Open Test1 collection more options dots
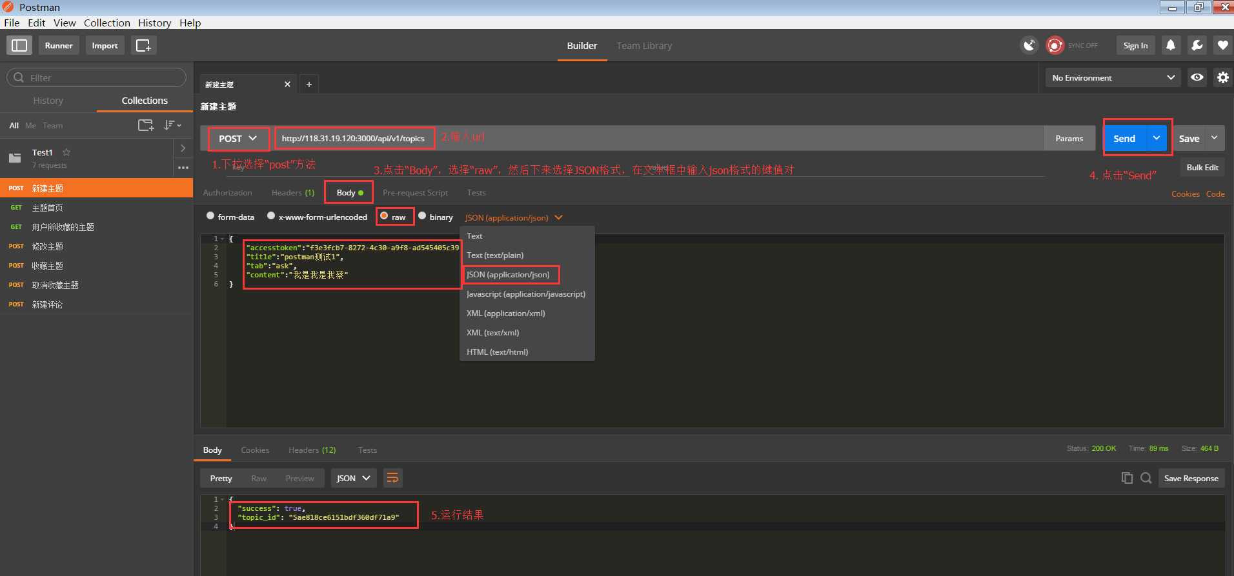 point(183,167)
